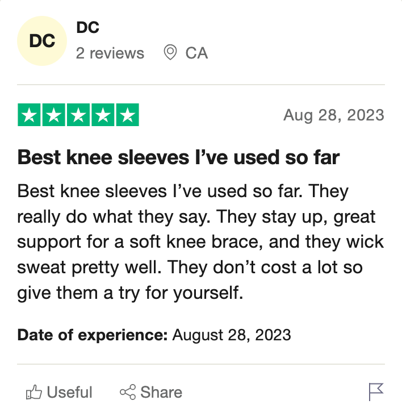Click the review body text paragraph
This screenshot has height=417, width=402.
[201, 242]
